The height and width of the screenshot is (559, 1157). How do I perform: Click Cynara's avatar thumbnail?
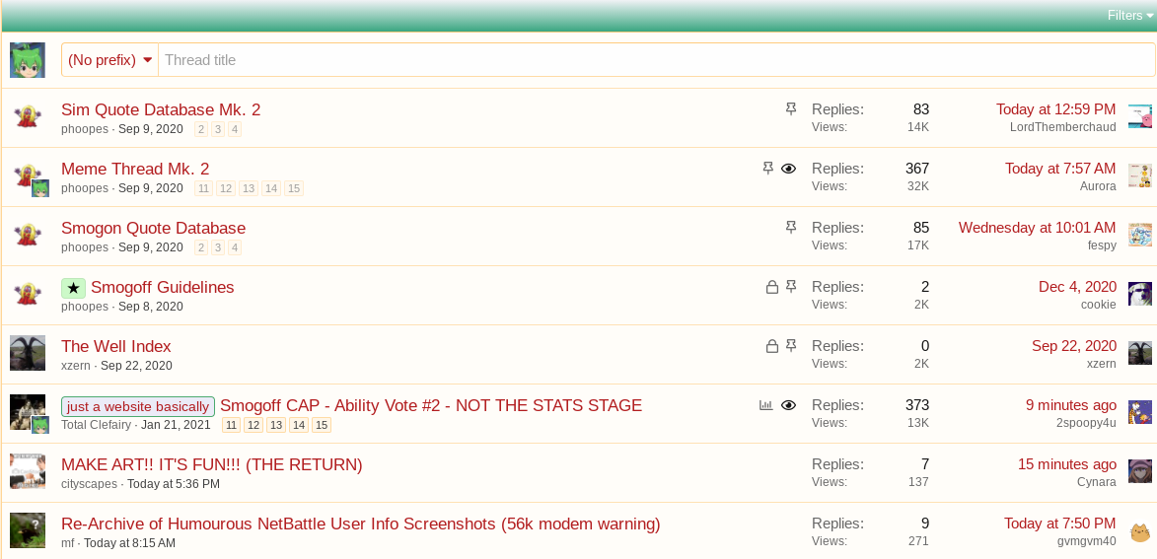pyautogui.click(x=1140, y=471)
